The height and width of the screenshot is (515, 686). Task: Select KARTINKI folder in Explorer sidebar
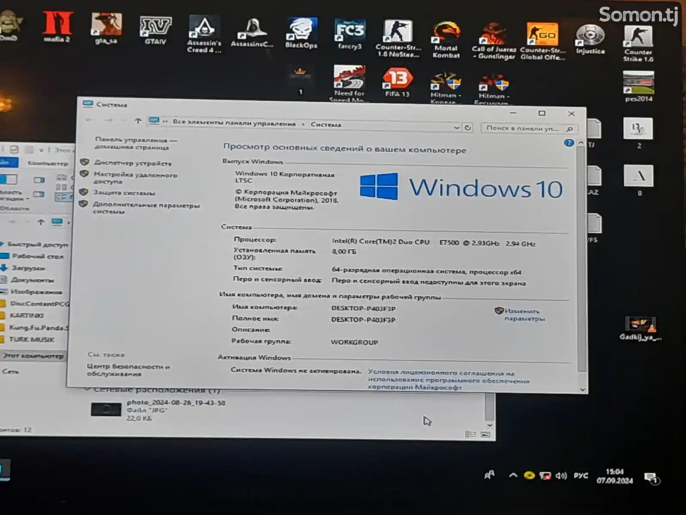pyautogui.click(x=27, y=315)
